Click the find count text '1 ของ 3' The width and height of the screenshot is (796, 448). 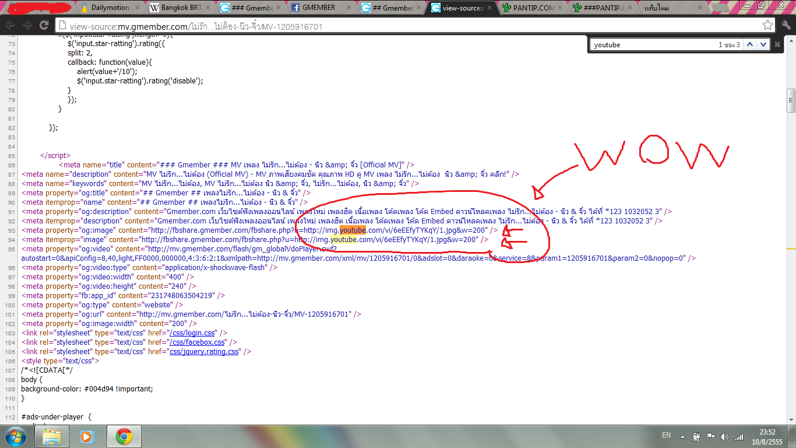(x=729, y=45)
